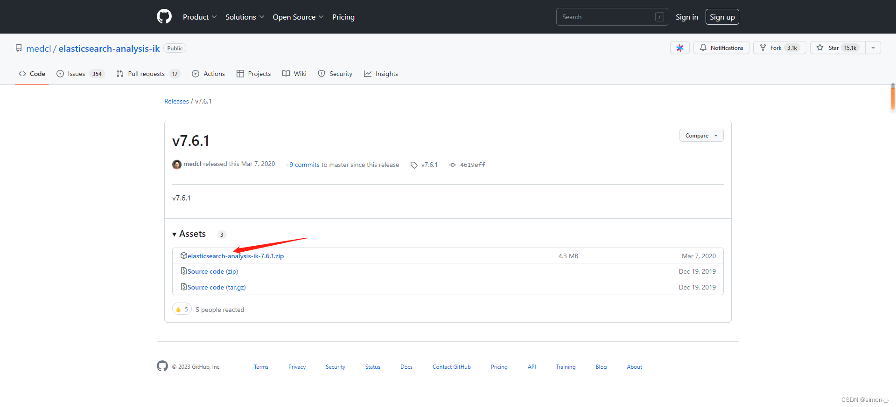Open the Product dropdown menu
This screenshot has width=896, height=407.
(200, 17)
